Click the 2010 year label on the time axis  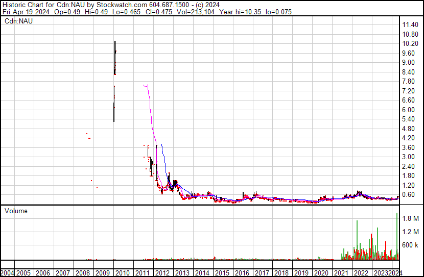pos(123,273)
